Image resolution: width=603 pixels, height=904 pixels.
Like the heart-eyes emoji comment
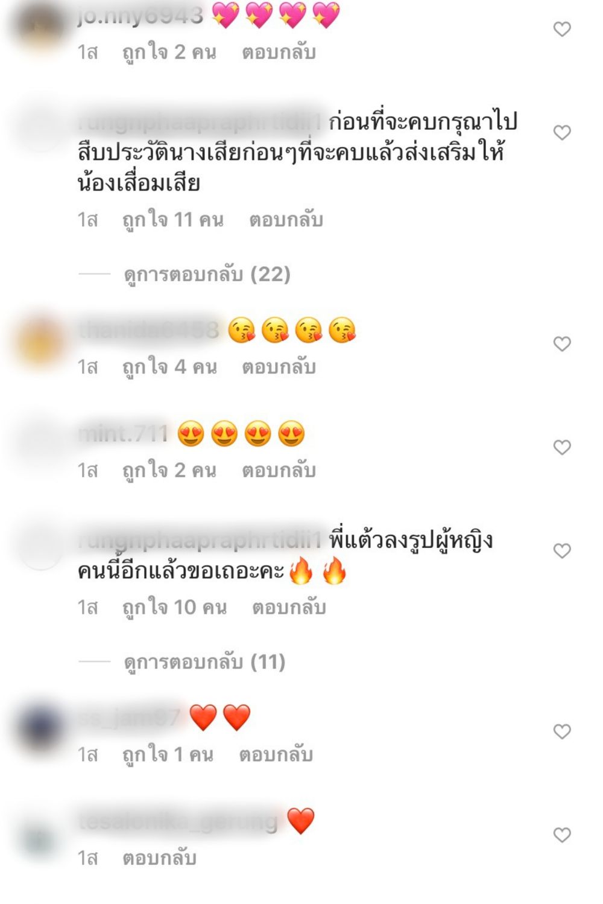(x=562, y=447)
